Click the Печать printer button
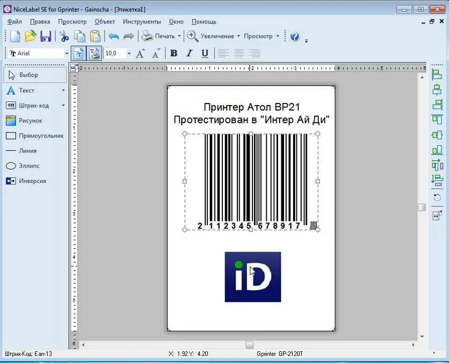This screenshot has width=449, height=363. tap(159, 36)
